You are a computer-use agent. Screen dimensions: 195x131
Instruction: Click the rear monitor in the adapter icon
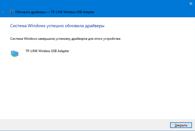pos(17,52)
